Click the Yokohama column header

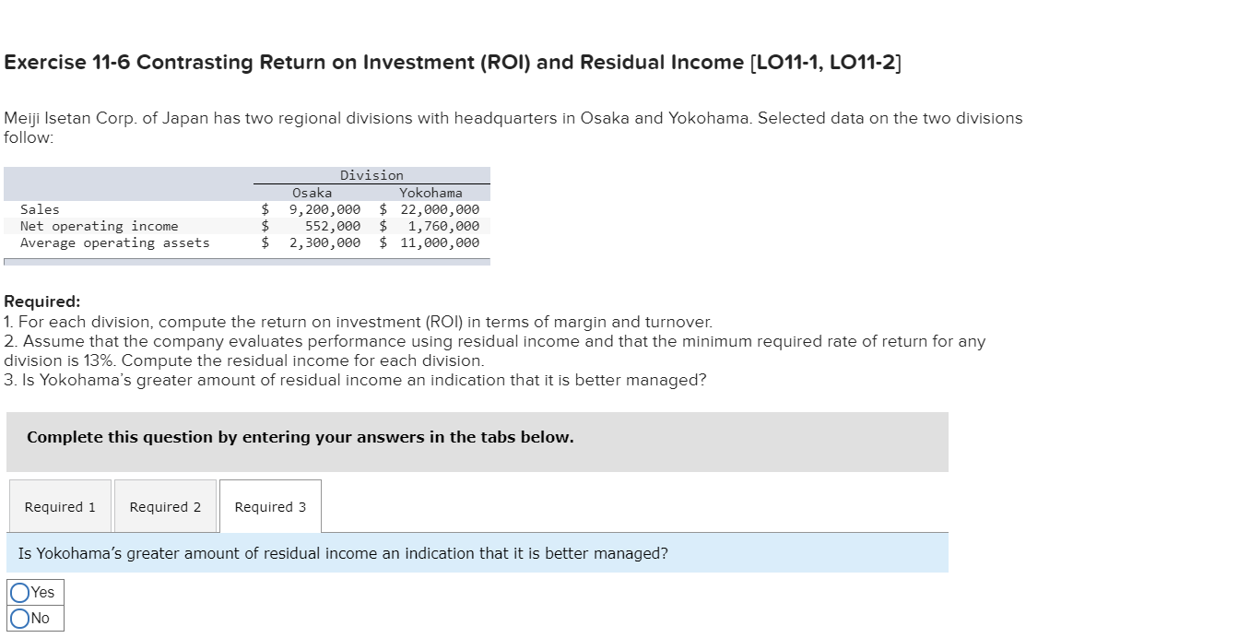(x=431, y=192)
